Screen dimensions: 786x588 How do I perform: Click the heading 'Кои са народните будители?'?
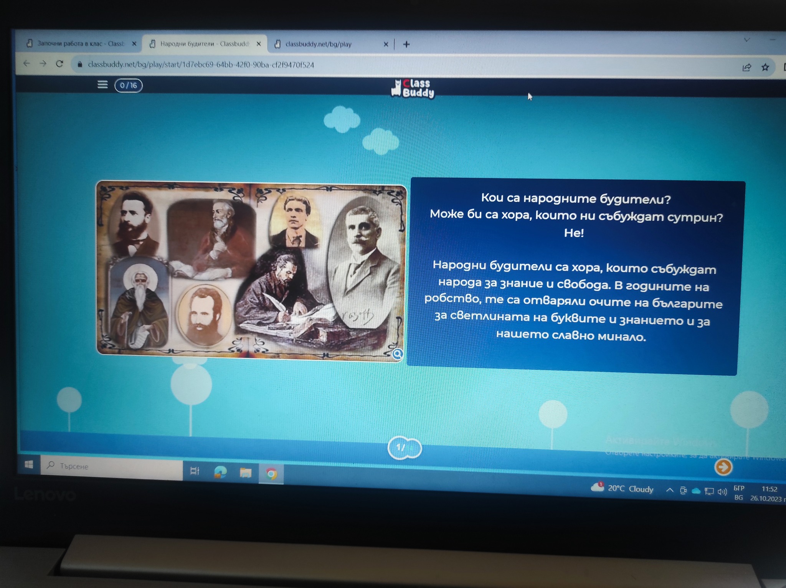point(576,199)
